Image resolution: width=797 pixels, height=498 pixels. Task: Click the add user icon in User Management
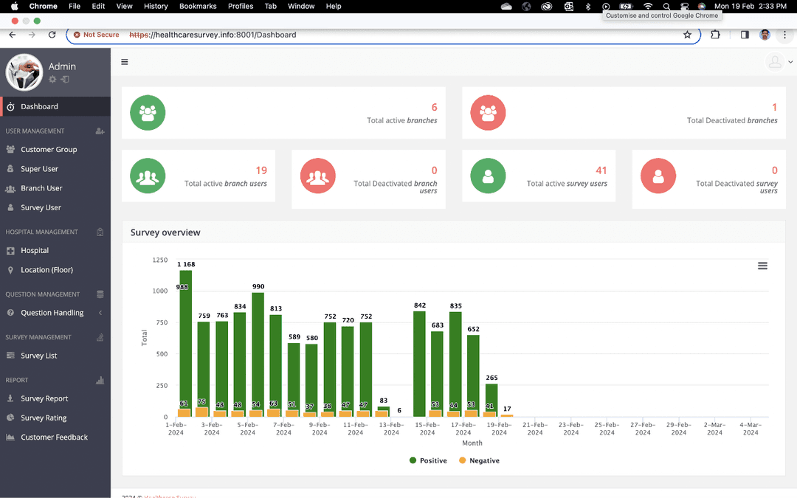(100, 131)
